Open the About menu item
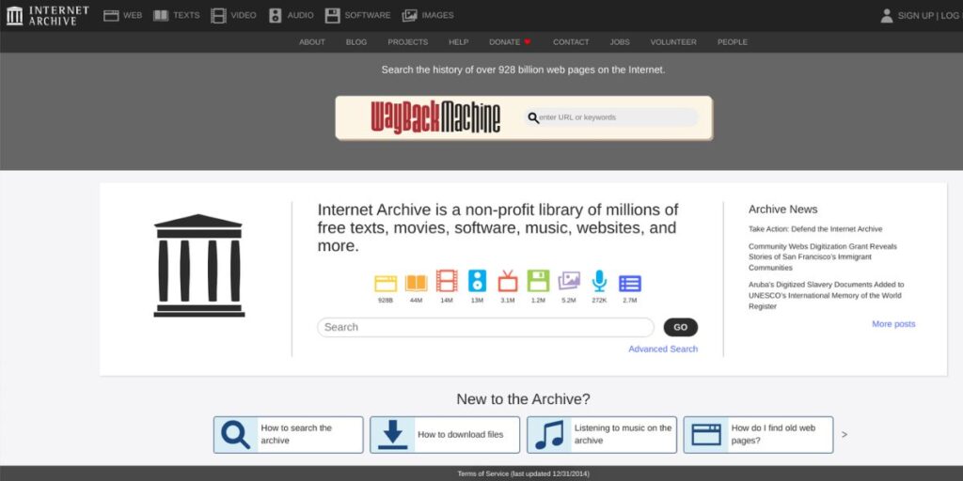This screenshot has height=481, width=963. click(x=312, y=41)
